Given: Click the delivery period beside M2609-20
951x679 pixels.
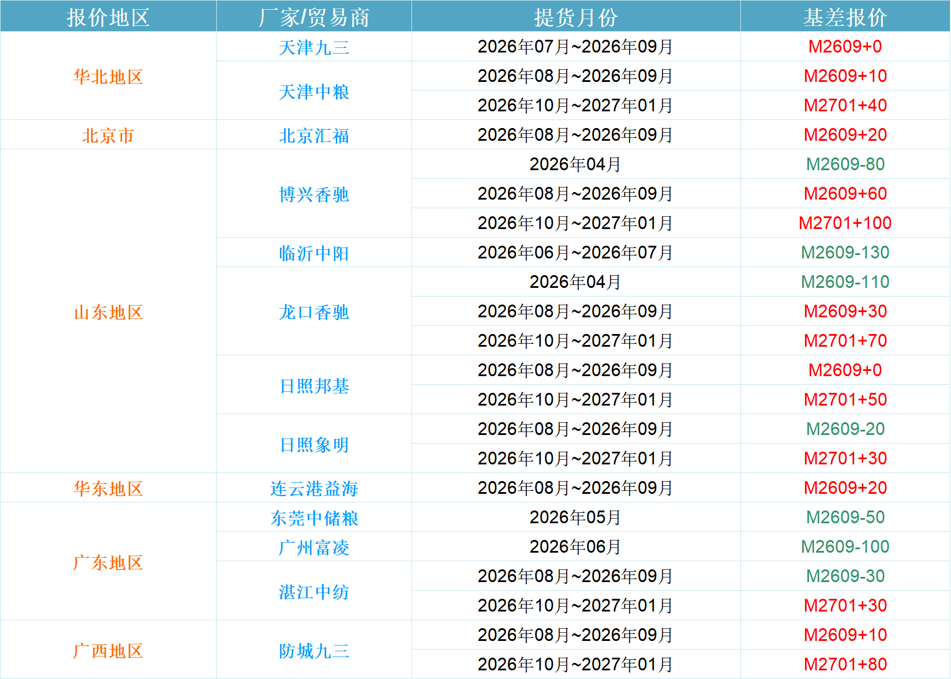Looking at the screenshot, I should coord(575,429).
